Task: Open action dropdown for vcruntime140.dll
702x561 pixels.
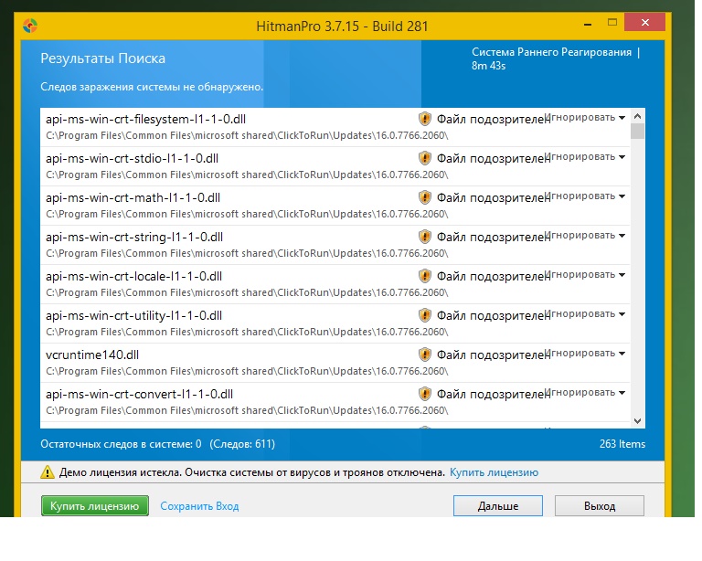Action: [x=586, y=354]
